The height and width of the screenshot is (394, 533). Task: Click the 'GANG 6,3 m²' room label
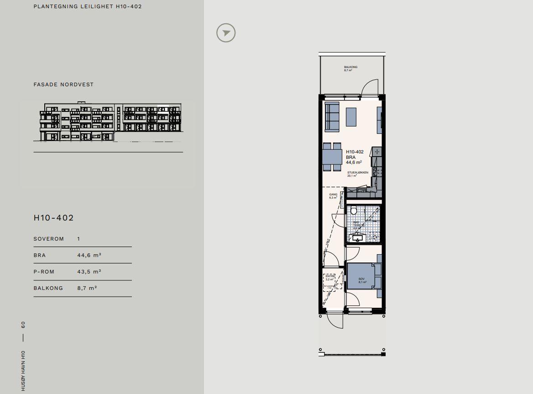(x=333, y=196)
